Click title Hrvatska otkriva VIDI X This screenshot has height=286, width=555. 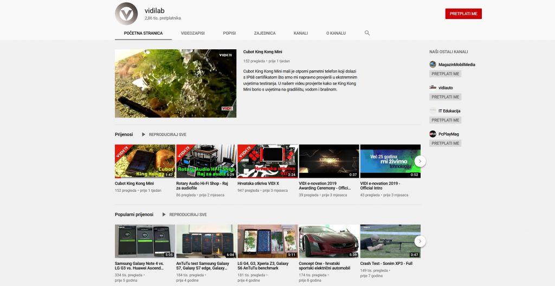[x=259, y=184]
